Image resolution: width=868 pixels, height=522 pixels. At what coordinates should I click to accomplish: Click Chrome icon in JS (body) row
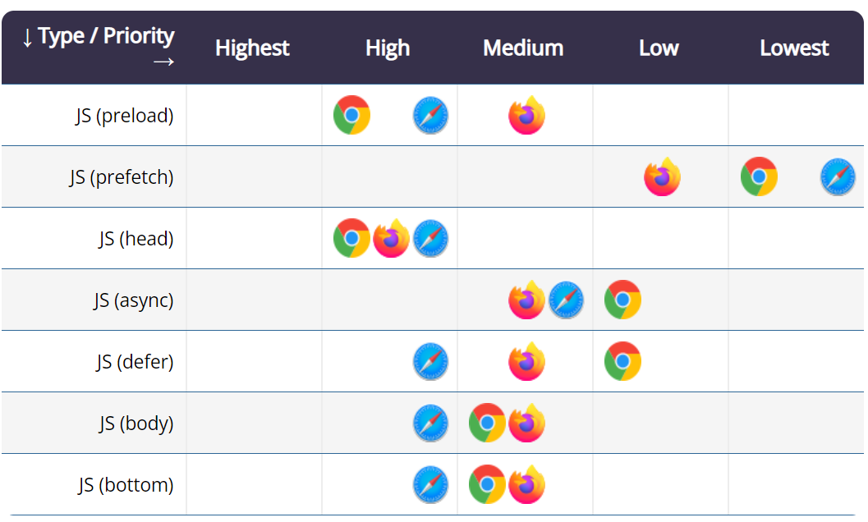[487, 423]
